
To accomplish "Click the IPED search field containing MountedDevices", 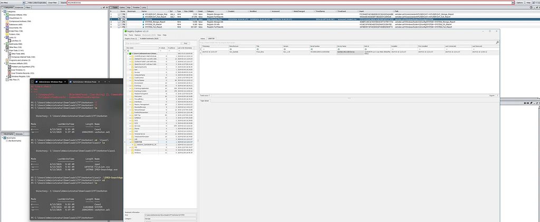I will (288, 3).
